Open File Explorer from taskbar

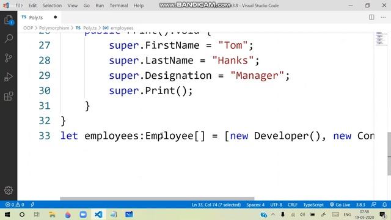[52, 215]
